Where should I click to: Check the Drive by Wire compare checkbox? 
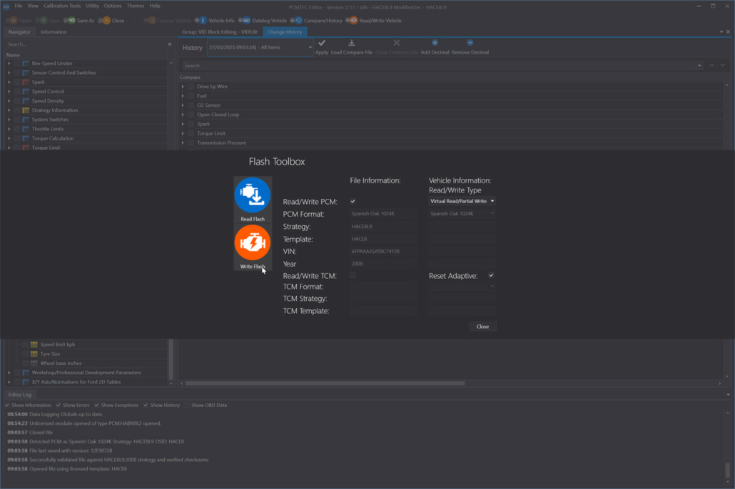(x=191, y=87)
